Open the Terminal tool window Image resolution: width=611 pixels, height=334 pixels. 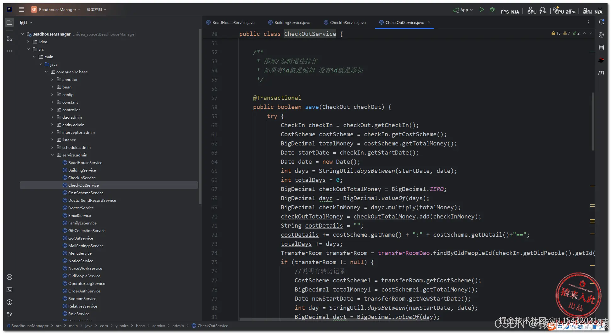click(9, 290)
